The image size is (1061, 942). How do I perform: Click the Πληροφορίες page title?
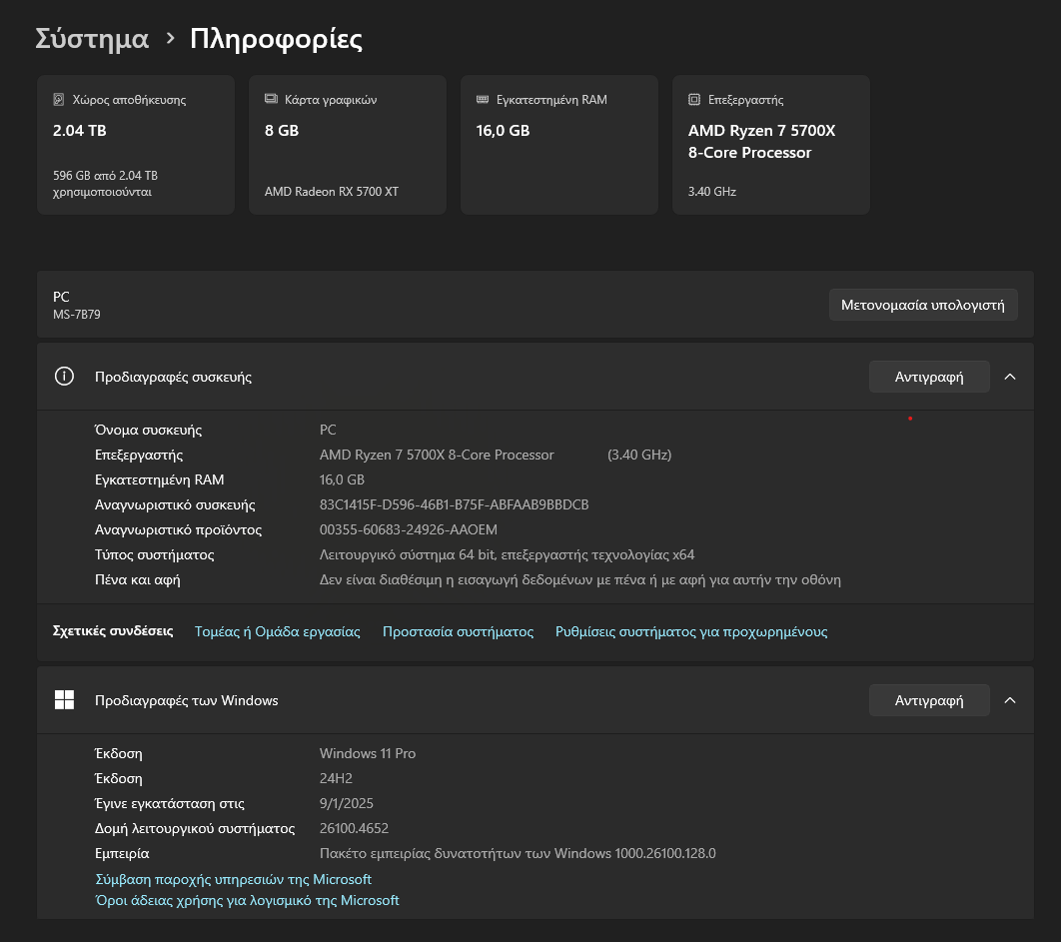276,39
